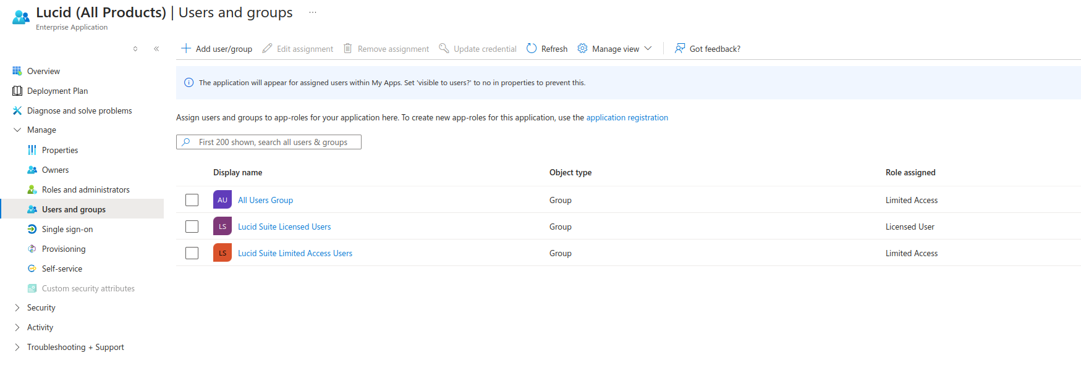The width and height of the screenshot is (1081, 379).
Task: Click the pencil Edit assignment icon
Action: tap(267, 48)
